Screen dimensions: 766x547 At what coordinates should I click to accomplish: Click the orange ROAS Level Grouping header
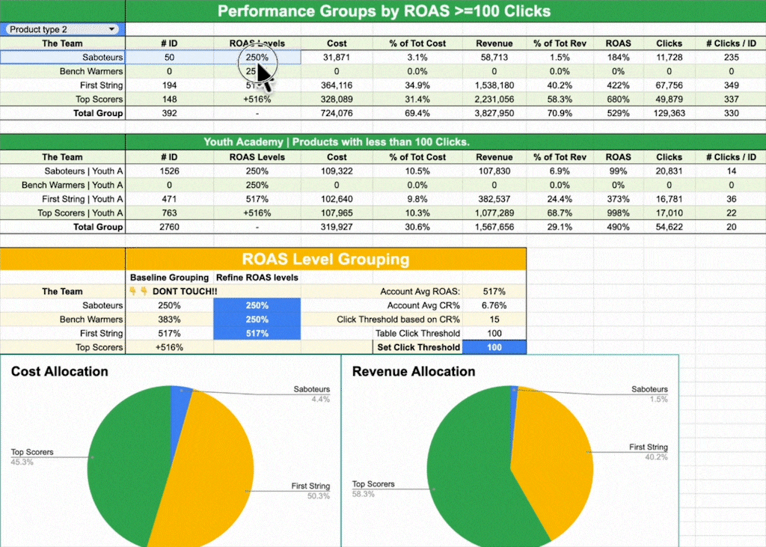325,260
